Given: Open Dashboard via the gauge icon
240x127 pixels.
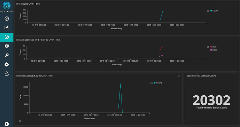Looking at the screenshot, I should click(7, 37).
